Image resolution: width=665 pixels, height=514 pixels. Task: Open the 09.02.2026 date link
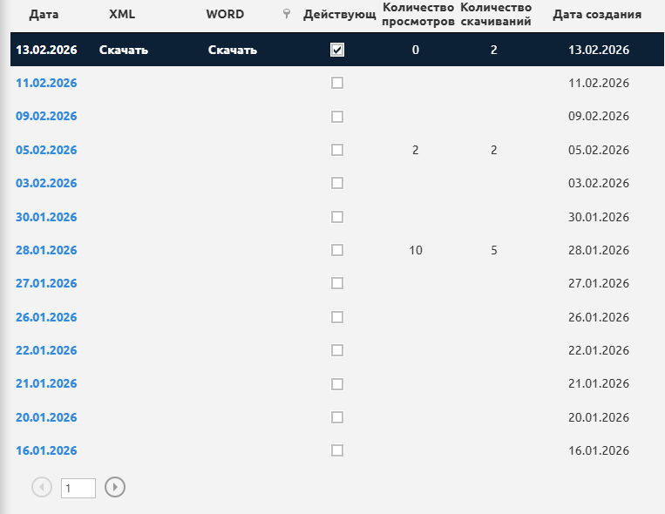(x=46, y=116)
